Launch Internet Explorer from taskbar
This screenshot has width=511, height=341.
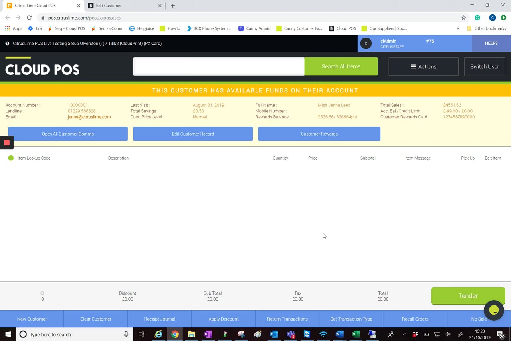158,334
